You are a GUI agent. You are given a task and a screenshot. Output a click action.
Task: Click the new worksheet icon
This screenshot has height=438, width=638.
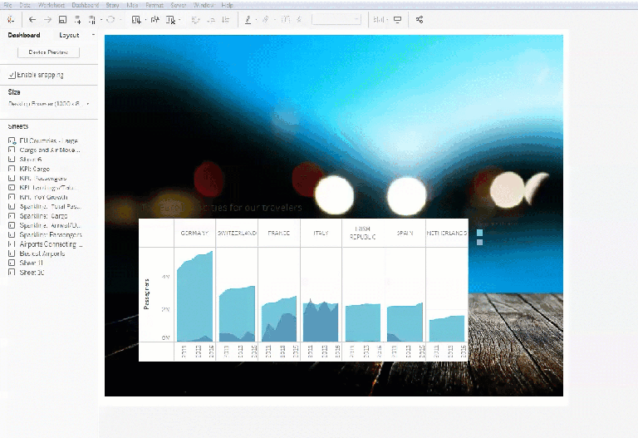click(x=136, y=20)
